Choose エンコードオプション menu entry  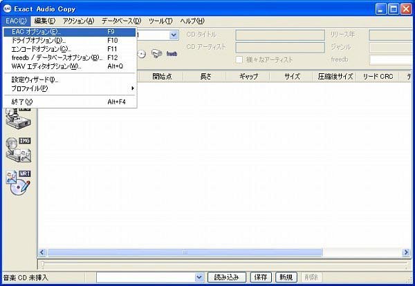tap(70, 49)
